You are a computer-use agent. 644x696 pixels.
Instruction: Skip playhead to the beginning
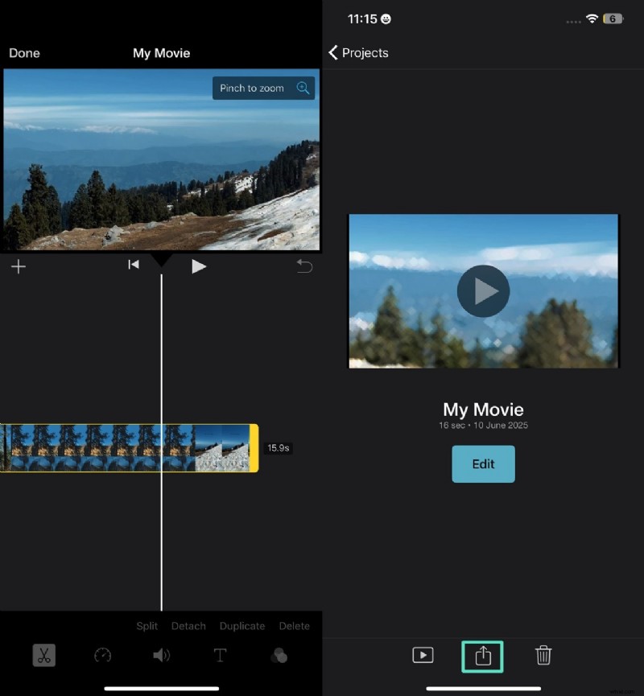pos(134,264)
